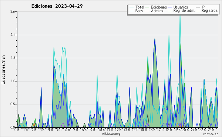This screenshot has height=137, width=222.
Task: Click the y-axis value 1.6
Action: point(13,58)
